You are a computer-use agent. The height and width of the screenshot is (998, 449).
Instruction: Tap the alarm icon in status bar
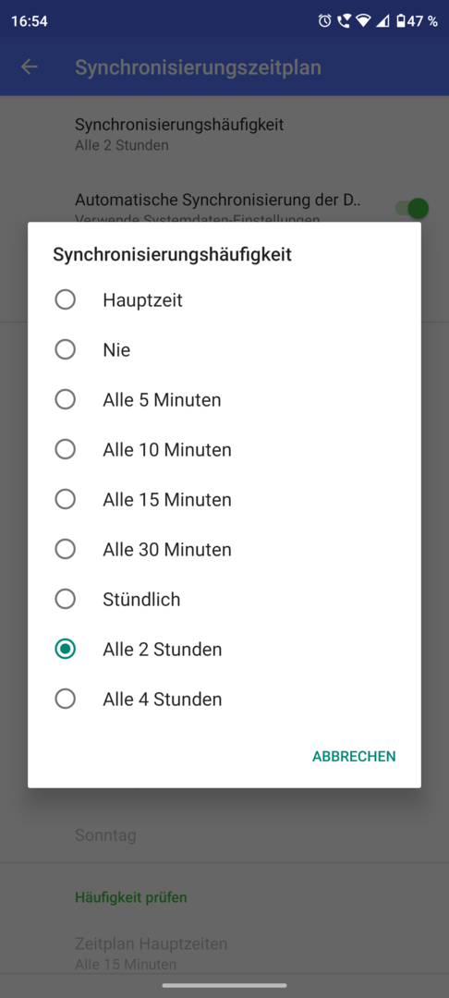click(324, 21)
